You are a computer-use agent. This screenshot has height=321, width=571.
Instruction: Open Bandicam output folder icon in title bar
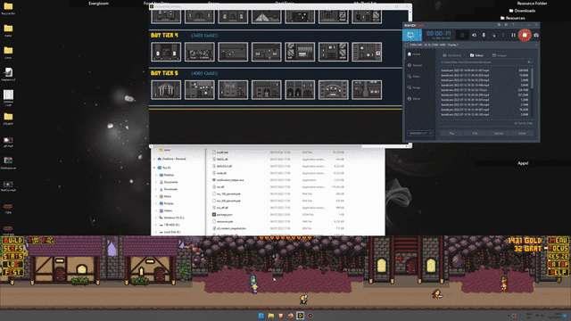(500, 25)
